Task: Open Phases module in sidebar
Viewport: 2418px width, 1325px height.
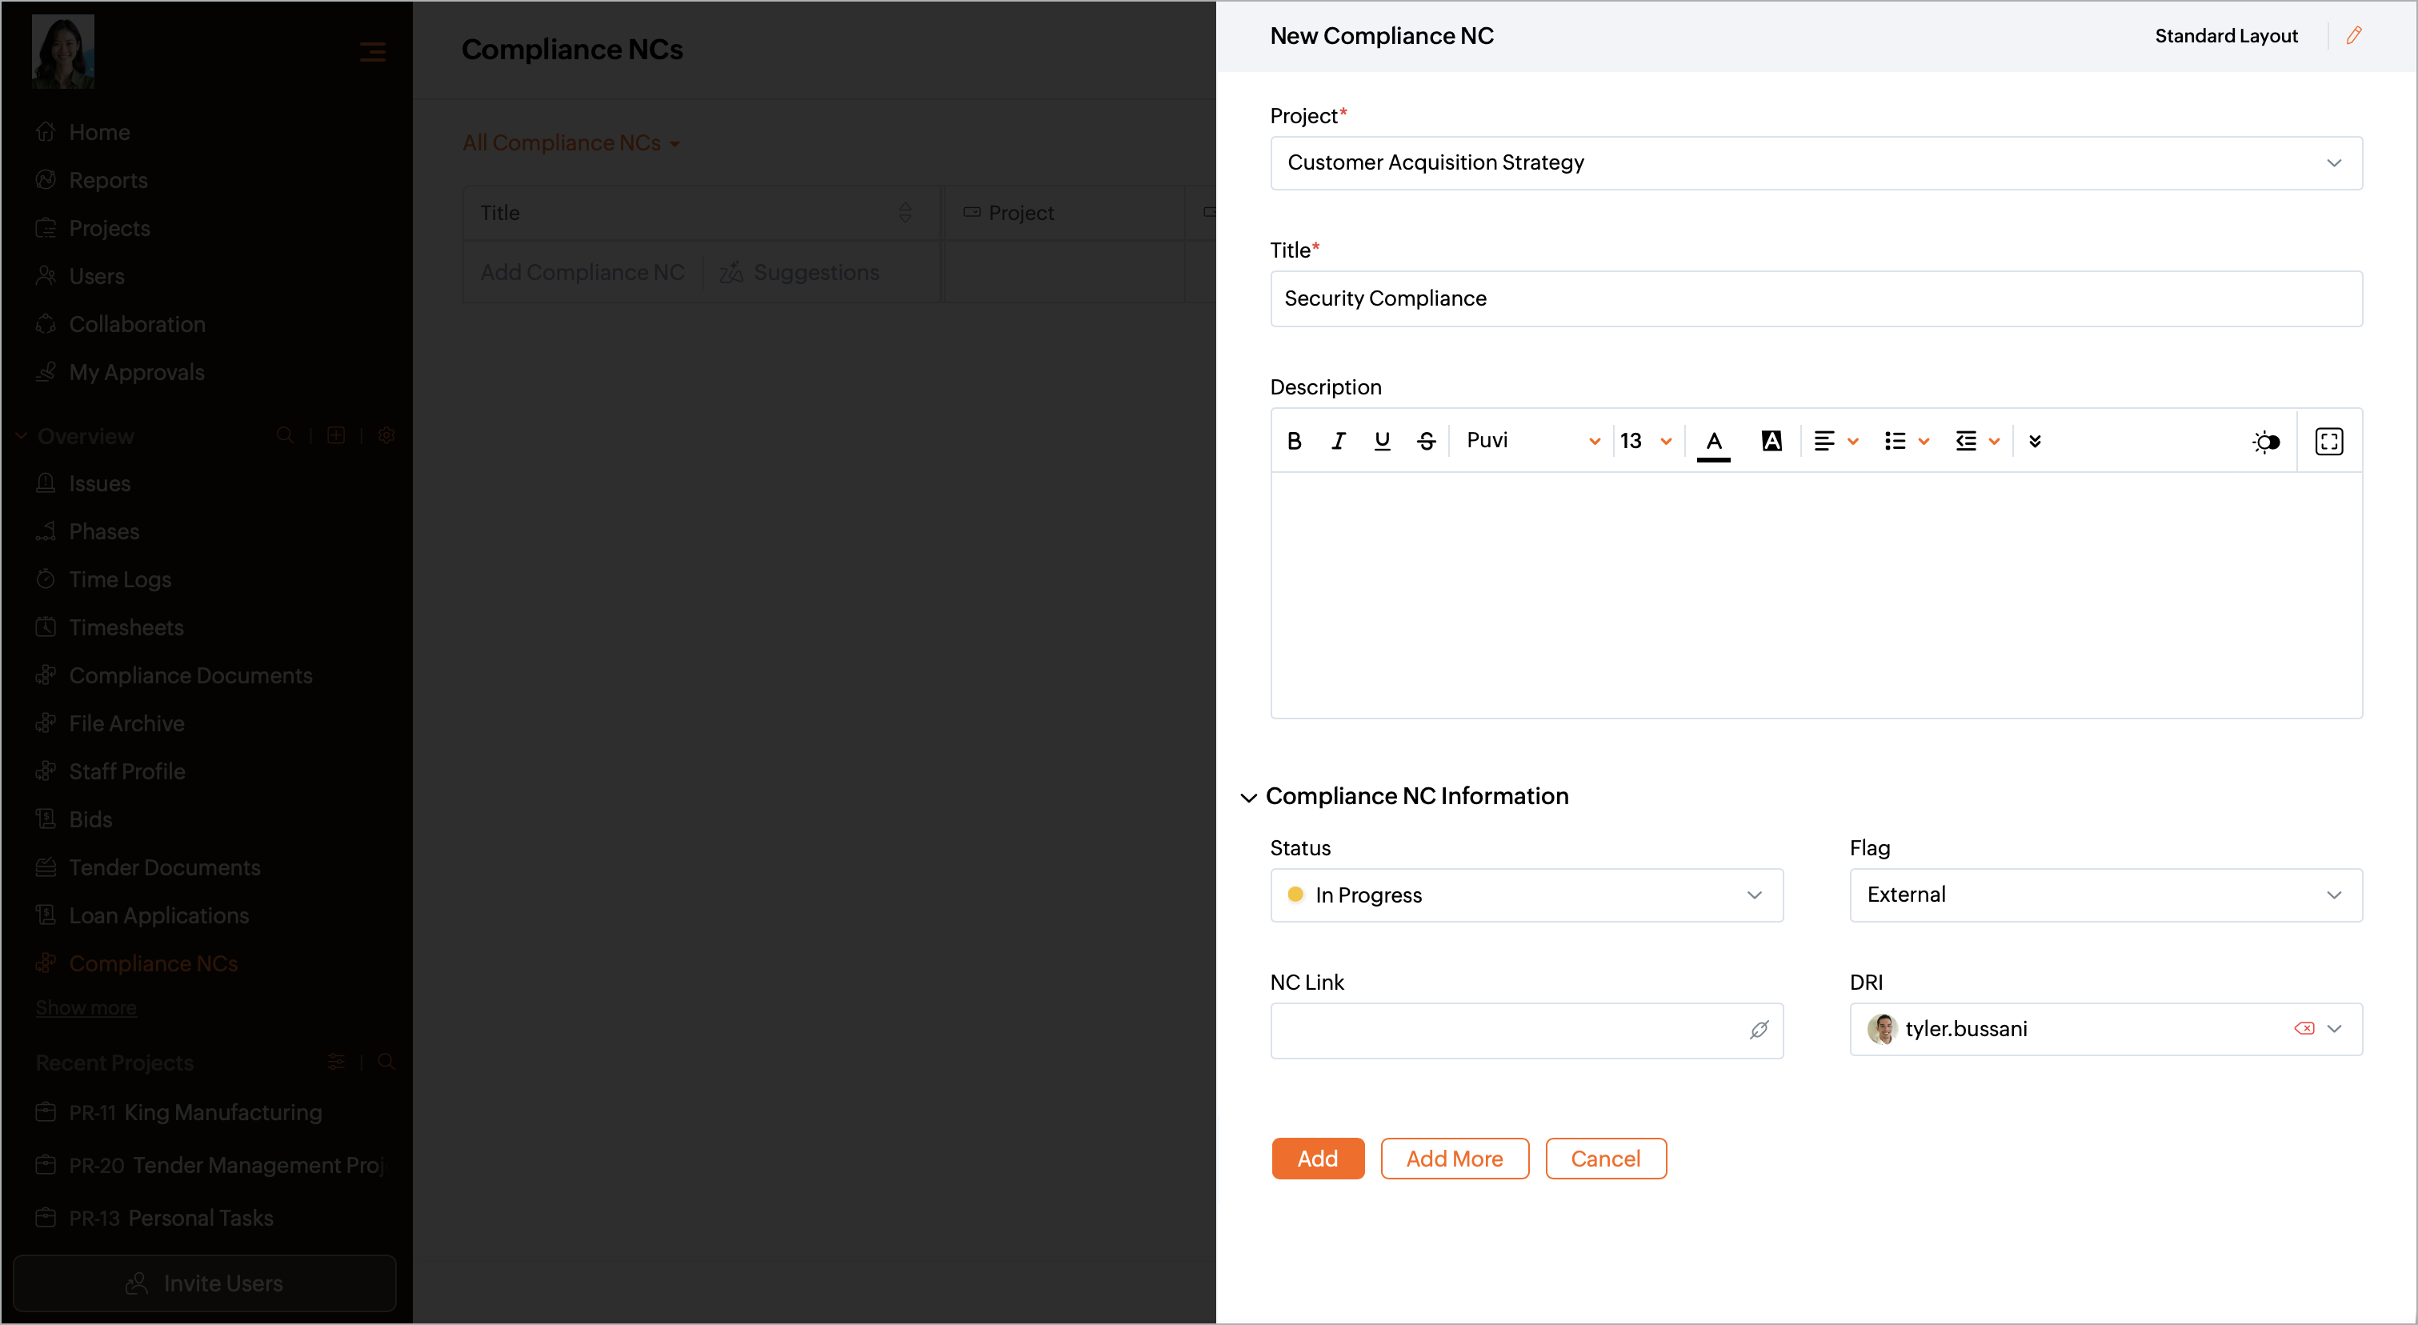Action: [x=87, y=531]
